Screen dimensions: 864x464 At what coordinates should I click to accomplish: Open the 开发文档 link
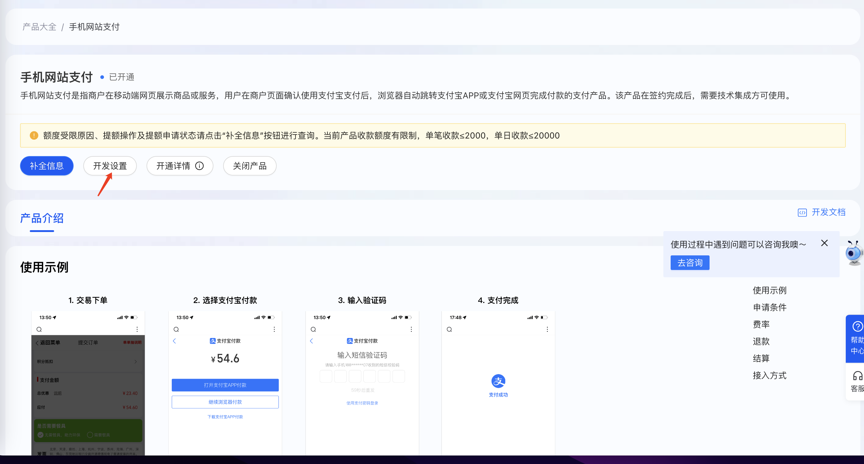click(828, 212)
